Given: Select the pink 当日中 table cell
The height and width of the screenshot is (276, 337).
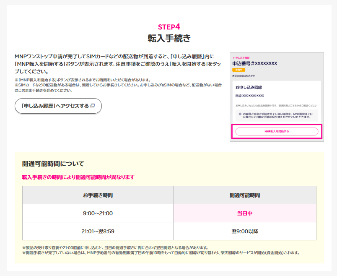Looking at the screenshot, I should tap(244, 213).
